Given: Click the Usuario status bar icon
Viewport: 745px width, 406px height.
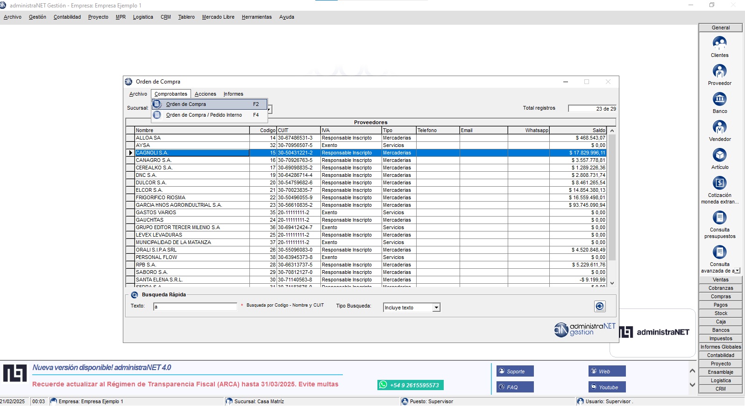Looking at the screenshot, I should 581,401.
